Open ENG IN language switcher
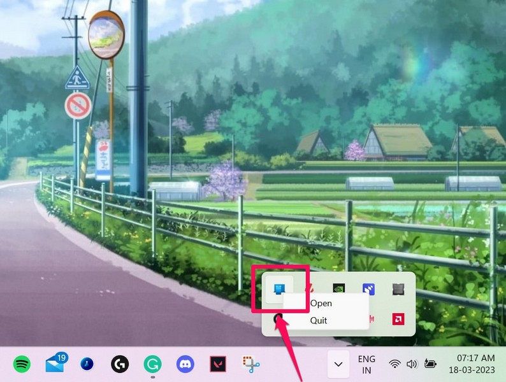506x382 pixels. pos(366,364)
